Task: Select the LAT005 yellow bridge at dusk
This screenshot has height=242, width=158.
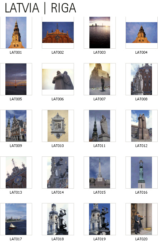Action: (x=16, y=79)
